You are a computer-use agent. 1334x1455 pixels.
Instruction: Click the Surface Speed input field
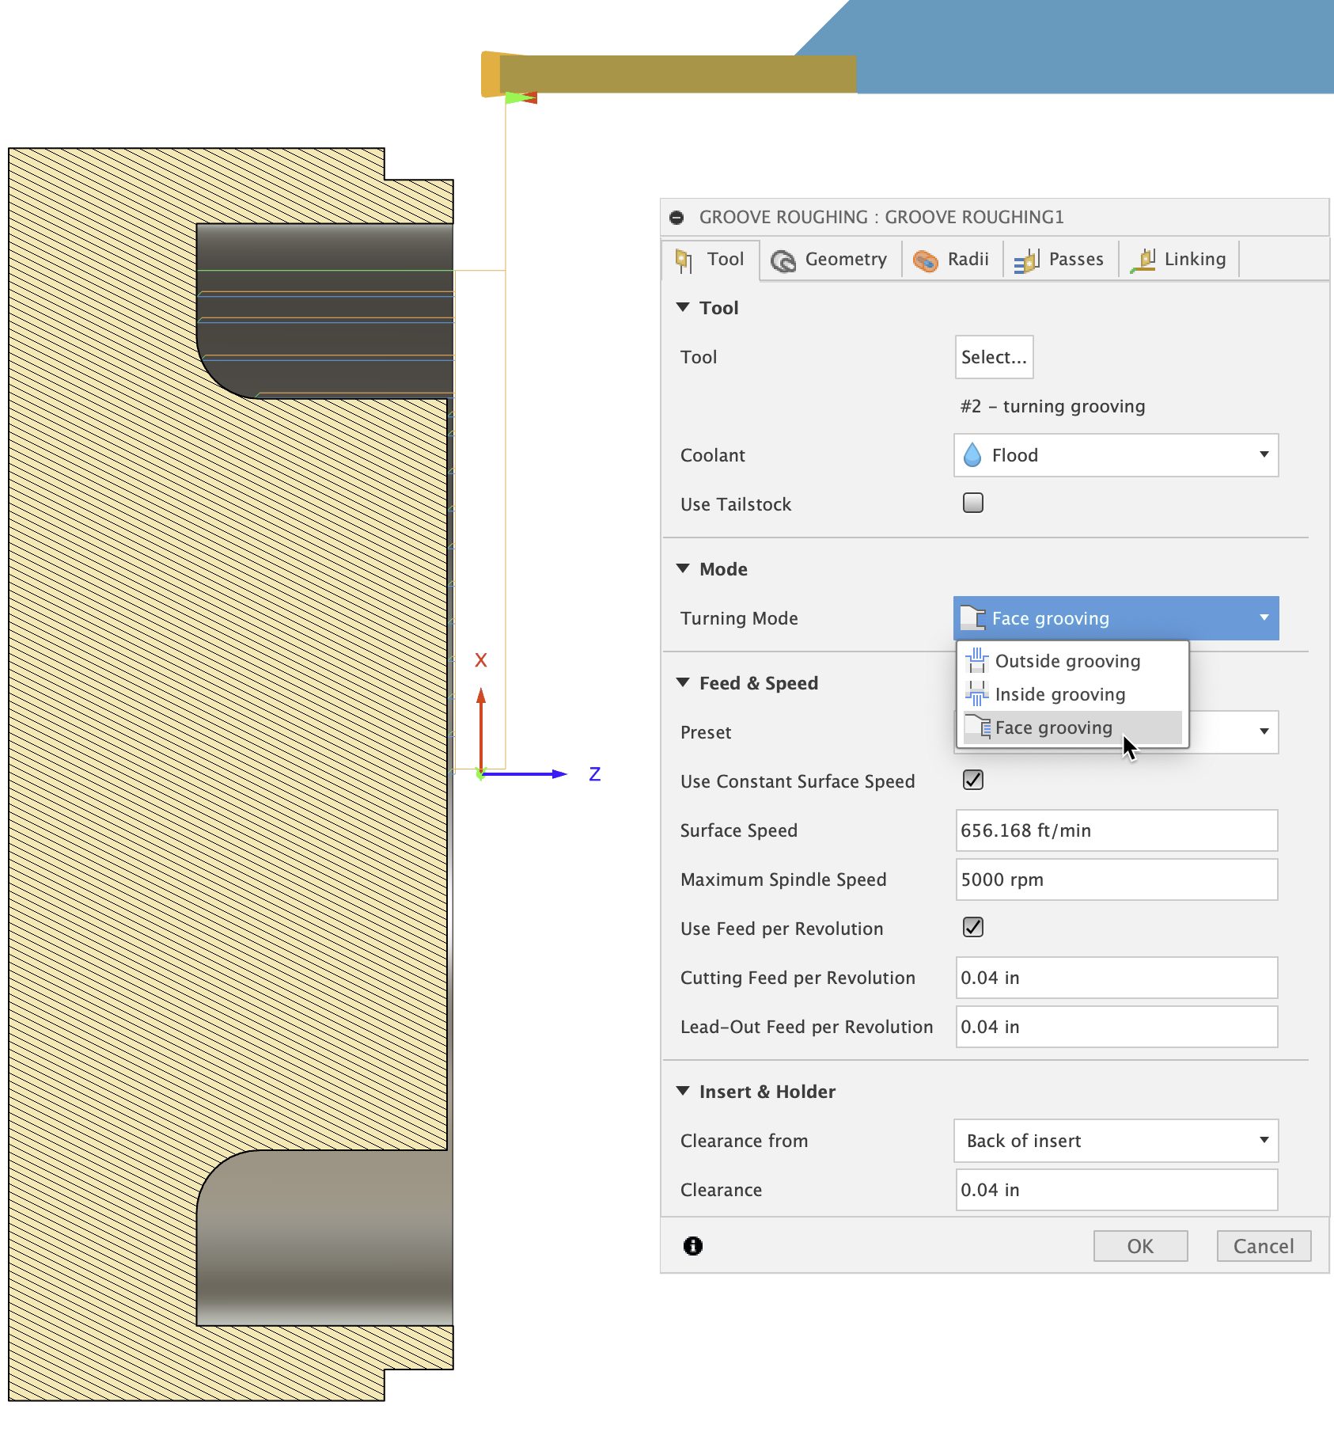(1116, 830)
